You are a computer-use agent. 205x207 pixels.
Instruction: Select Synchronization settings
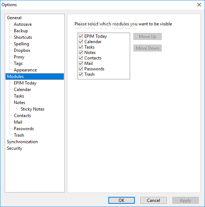(x=23, y=142)
